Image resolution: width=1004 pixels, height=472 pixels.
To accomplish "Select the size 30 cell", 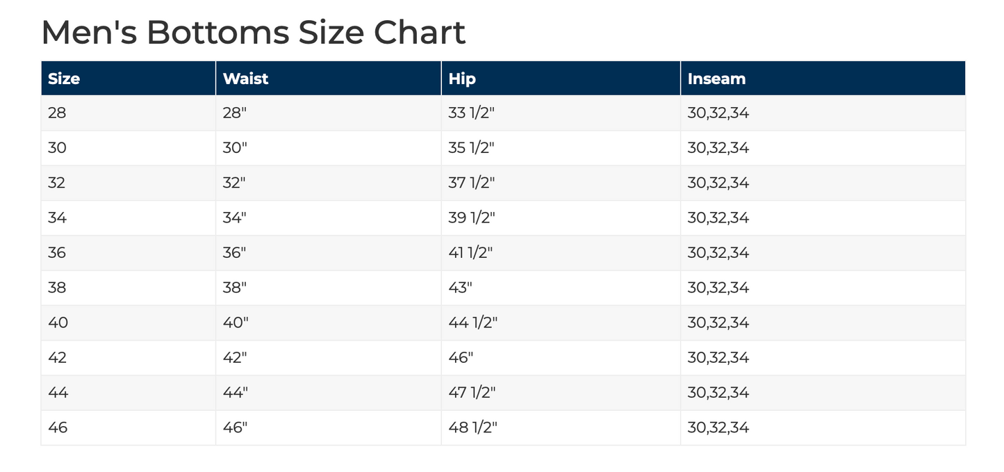I will pos(57,148).
